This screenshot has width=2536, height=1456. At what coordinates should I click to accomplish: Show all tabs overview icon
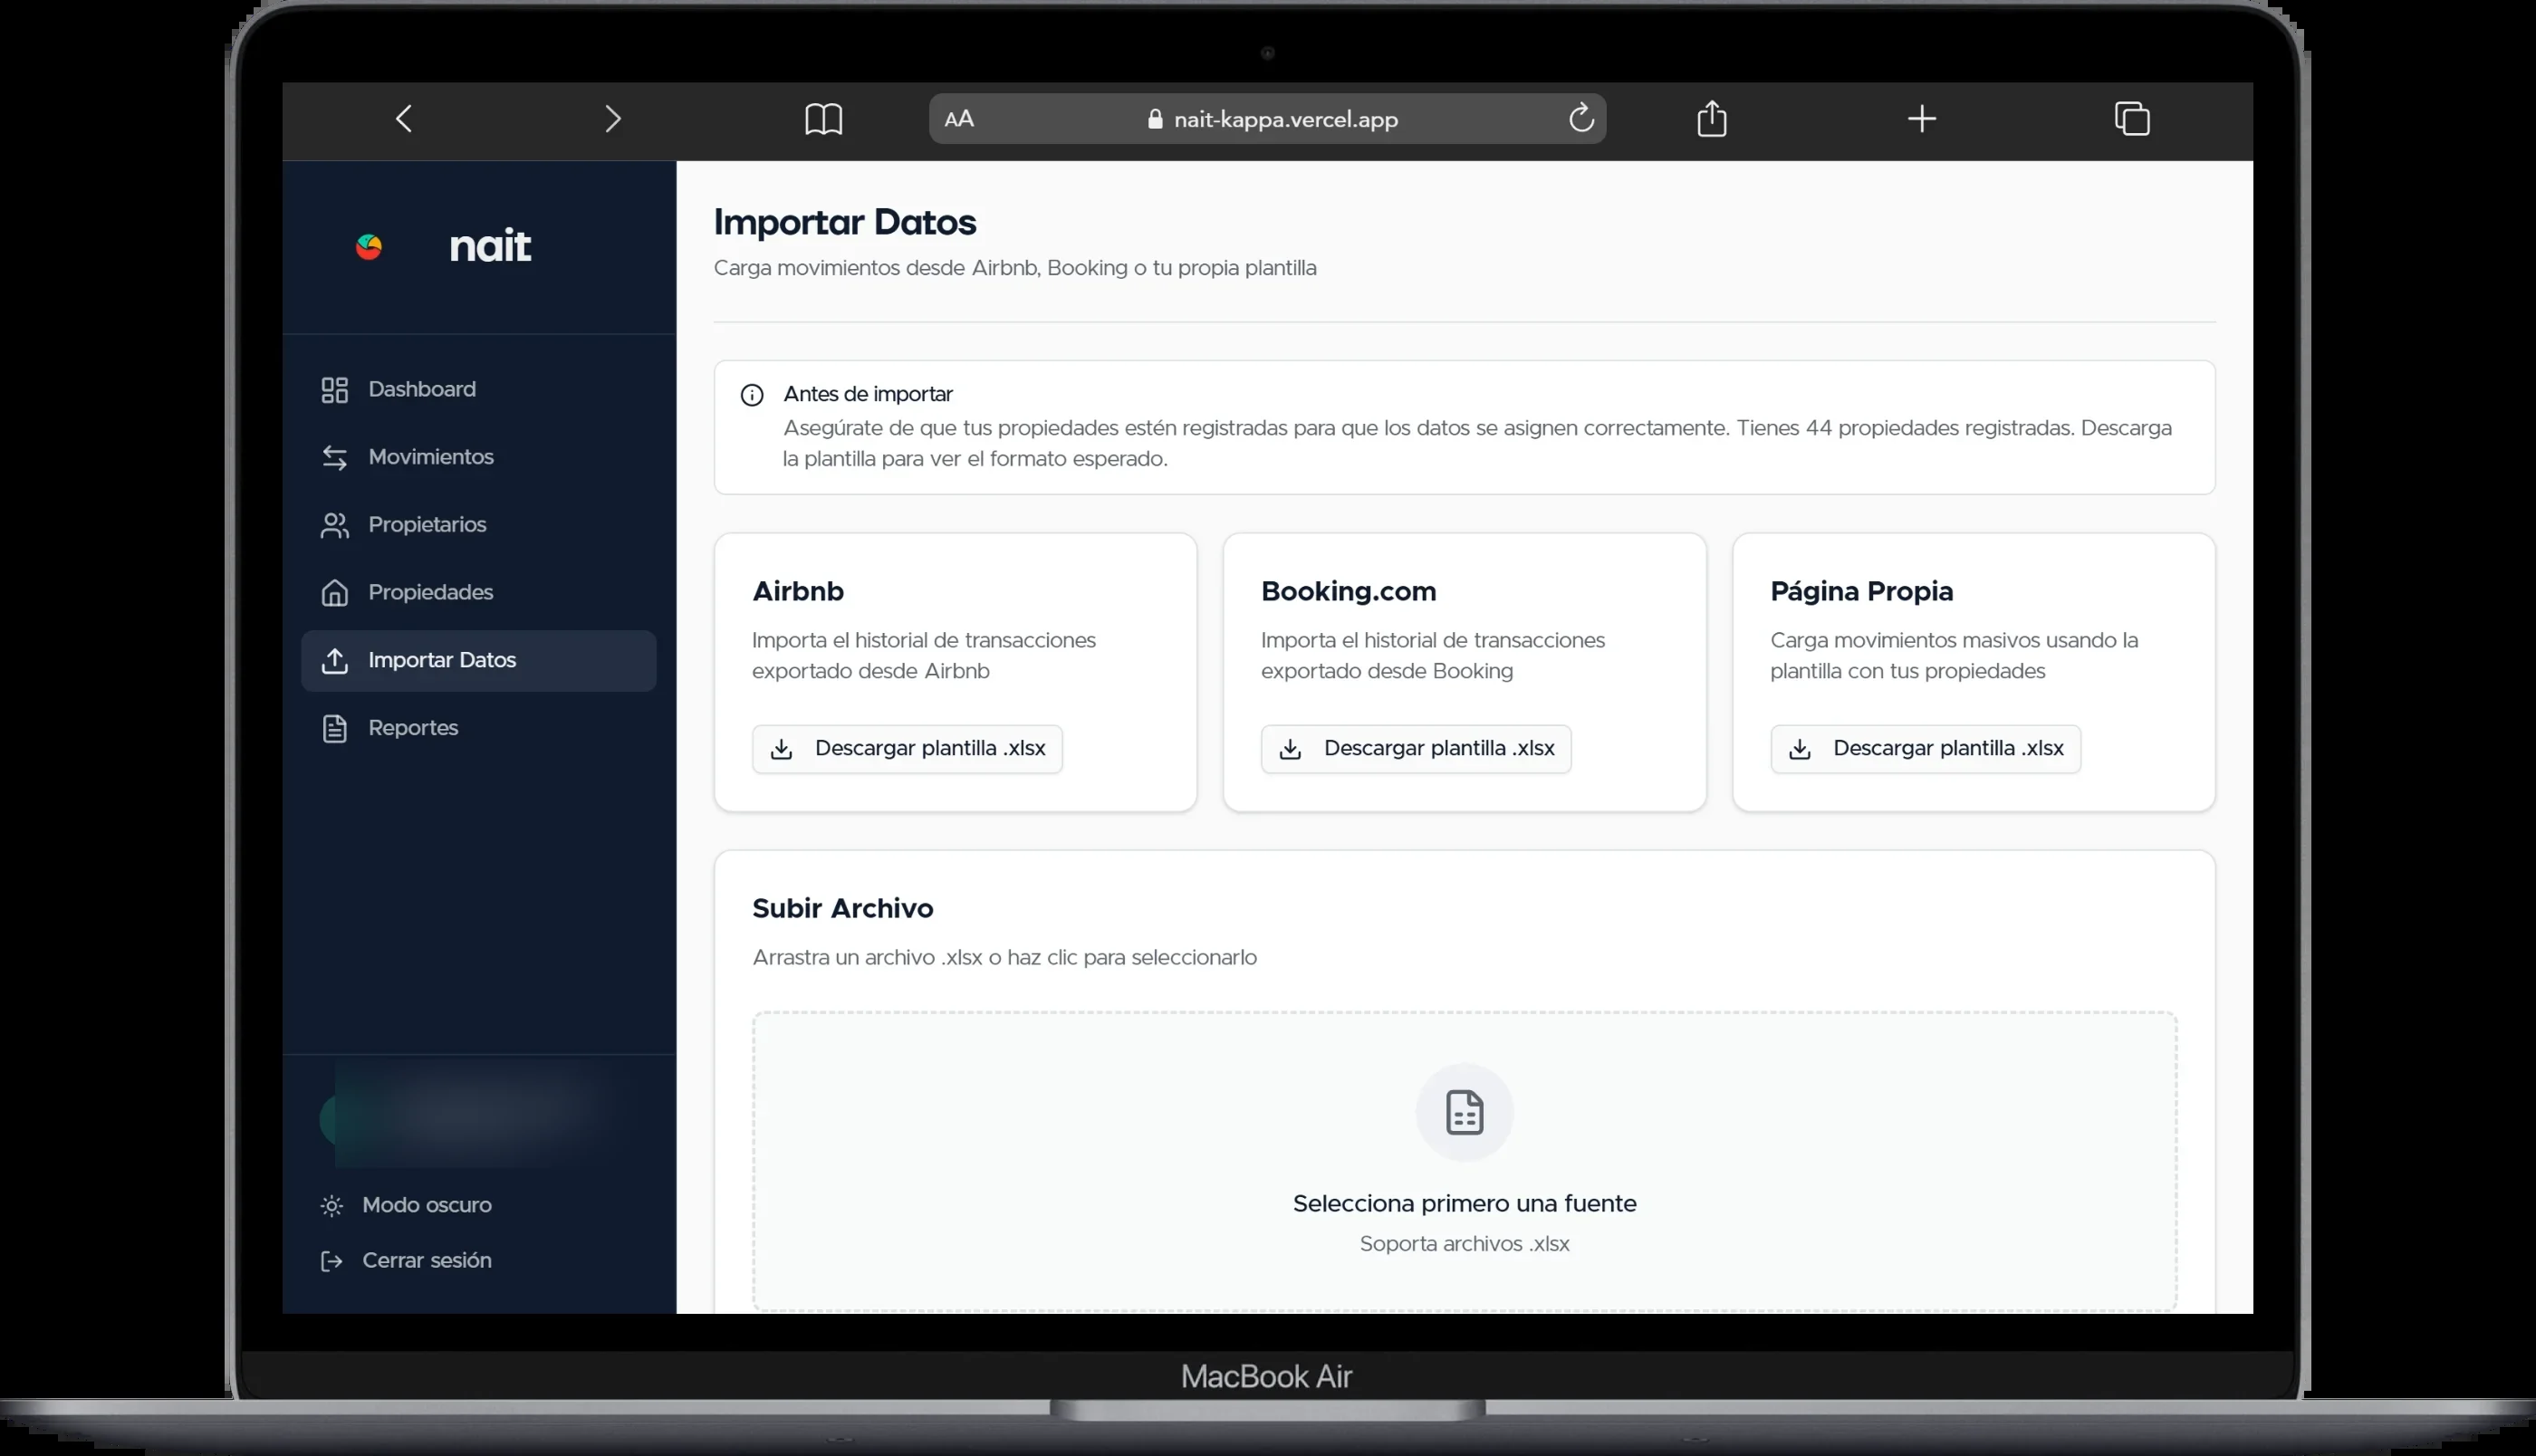[x=2131, y=119]
